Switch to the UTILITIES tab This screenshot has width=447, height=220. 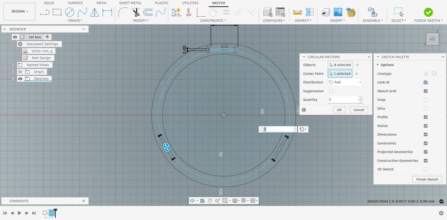pyautogui.click(x=190, y=3)
